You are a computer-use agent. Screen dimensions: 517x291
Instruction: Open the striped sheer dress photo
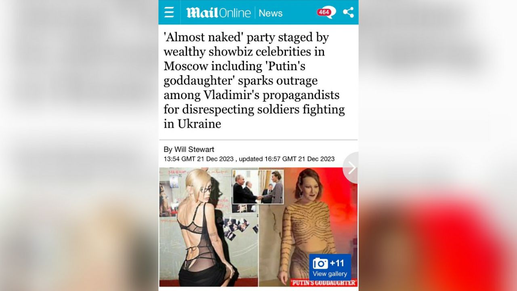tap(308, 227)
